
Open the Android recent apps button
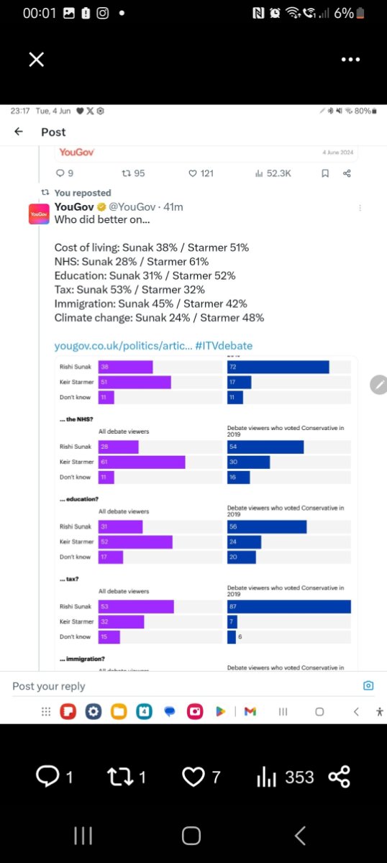click(83, 835)
